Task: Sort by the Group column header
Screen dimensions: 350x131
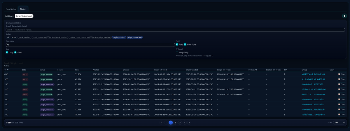Action: (x=304, y=70)
